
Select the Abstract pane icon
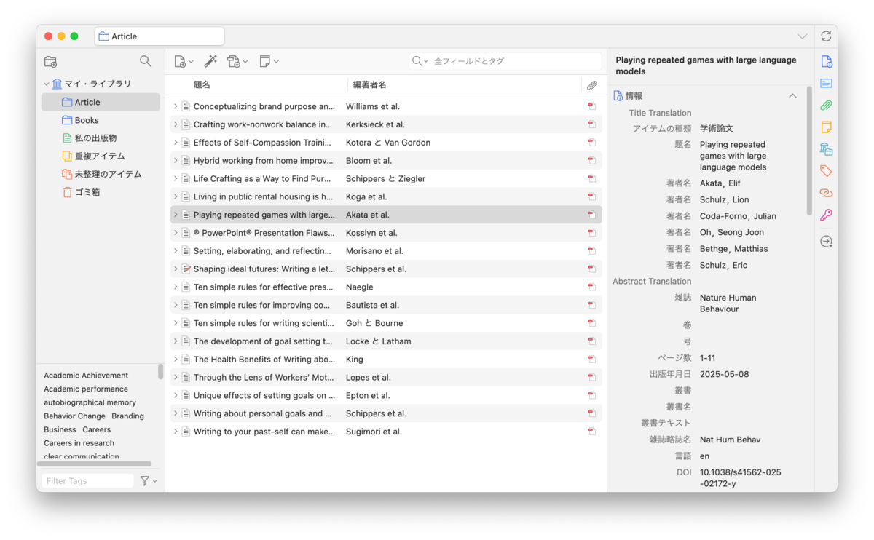(x=826, y=84)
